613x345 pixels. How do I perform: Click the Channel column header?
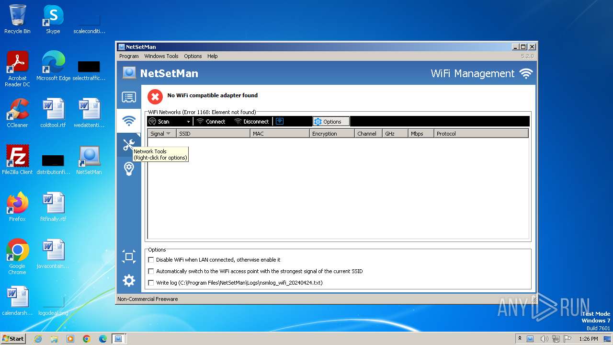pos(369,134)
